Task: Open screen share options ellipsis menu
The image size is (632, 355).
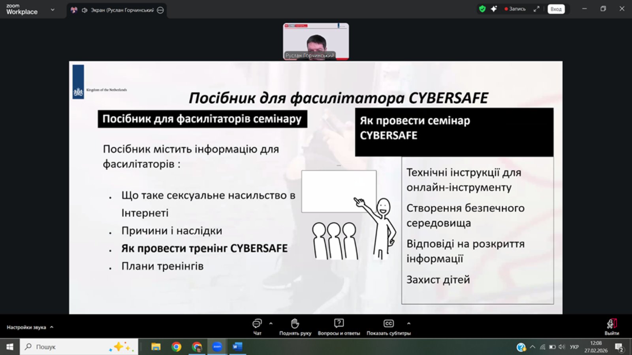Action: (160, 10)
